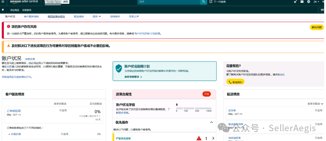Open the "账户状况评级"计划政策 link
326x141 pixels.
[x=147, y=33]
